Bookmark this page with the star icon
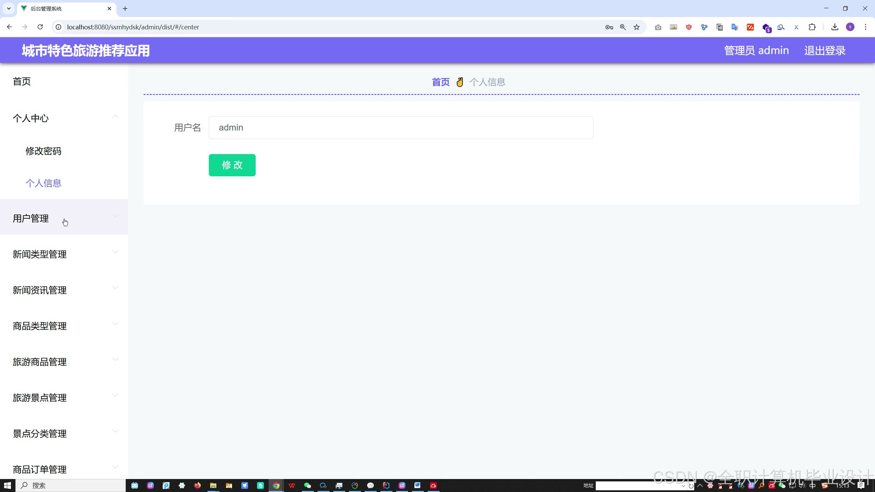The width and height of the screenshot is (875, 492). 636,27
